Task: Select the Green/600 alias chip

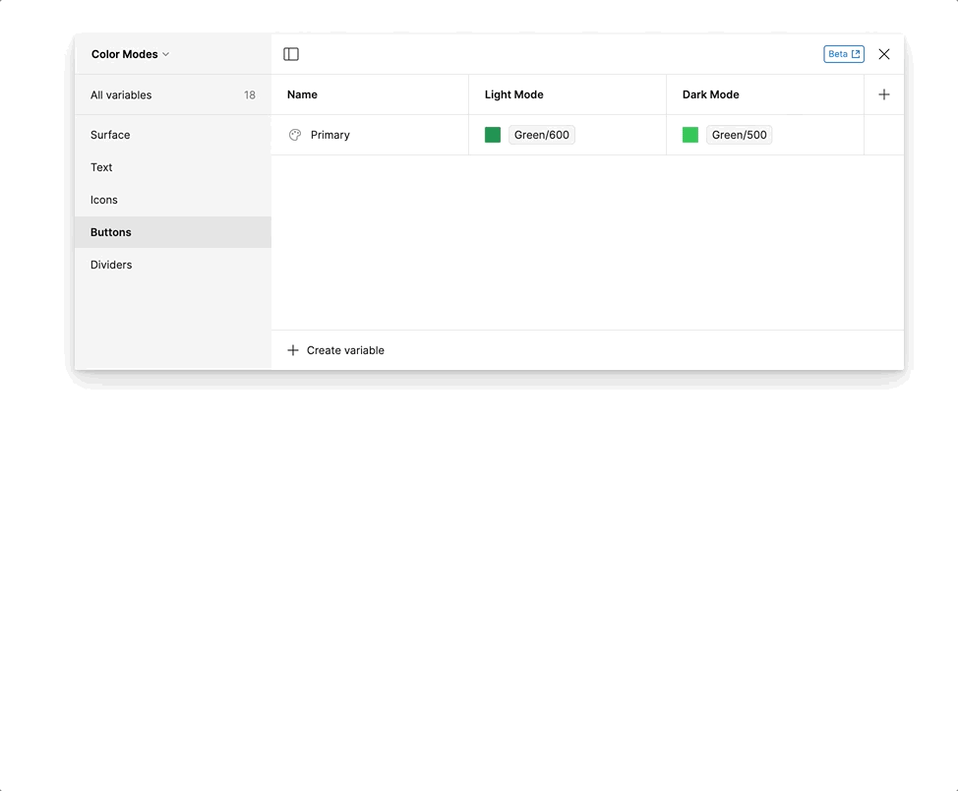Action: pos(541,135)
